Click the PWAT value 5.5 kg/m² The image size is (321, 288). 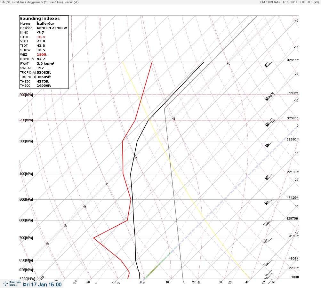point(45,63)
